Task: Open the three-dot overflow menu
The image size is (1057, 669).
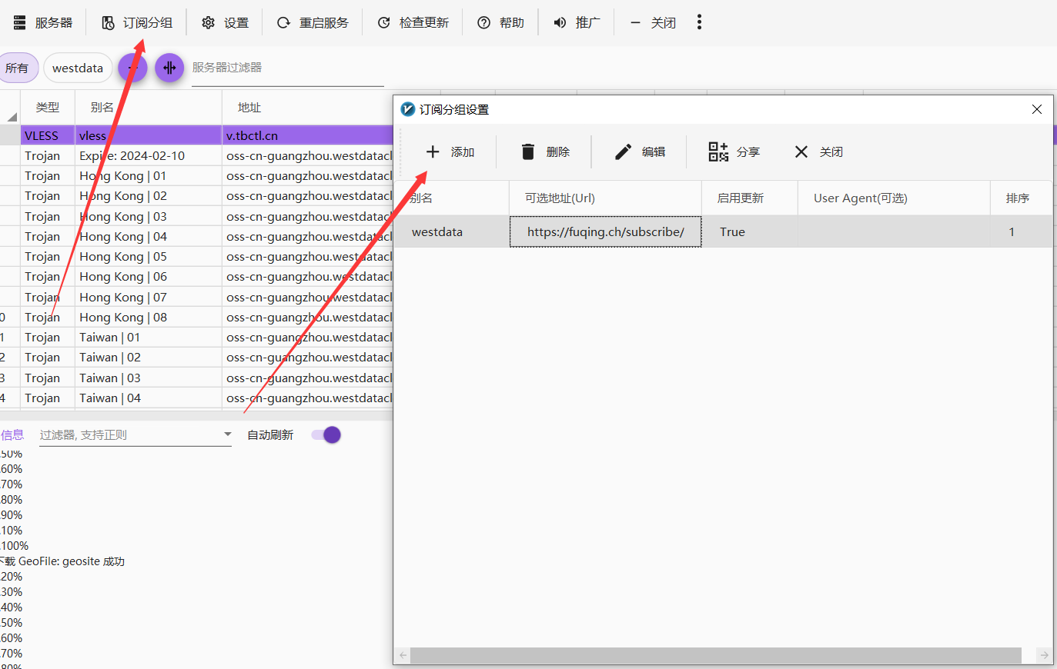Action: (x=699, y=22)
